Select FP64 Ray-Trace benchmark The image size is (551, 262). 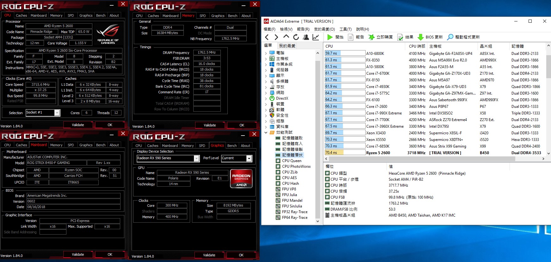tap(292, 218)
